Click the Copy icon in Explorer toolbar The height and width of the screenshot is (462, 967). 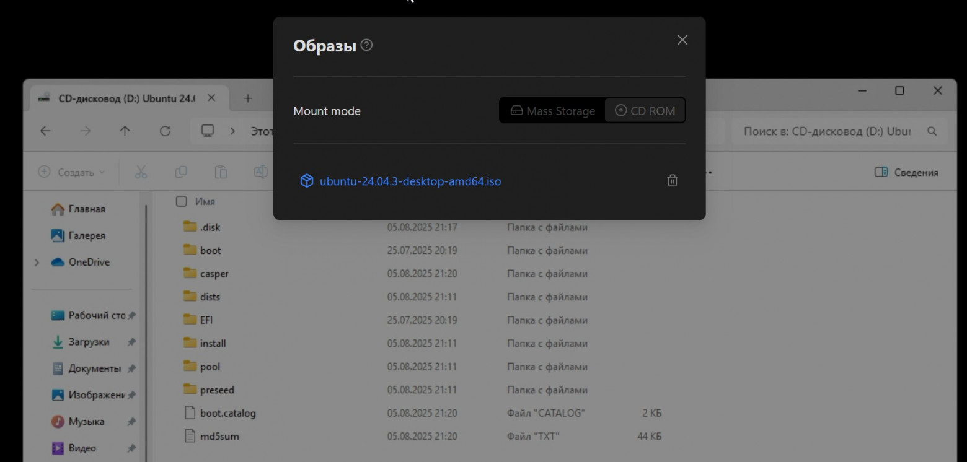pos(181,172)
